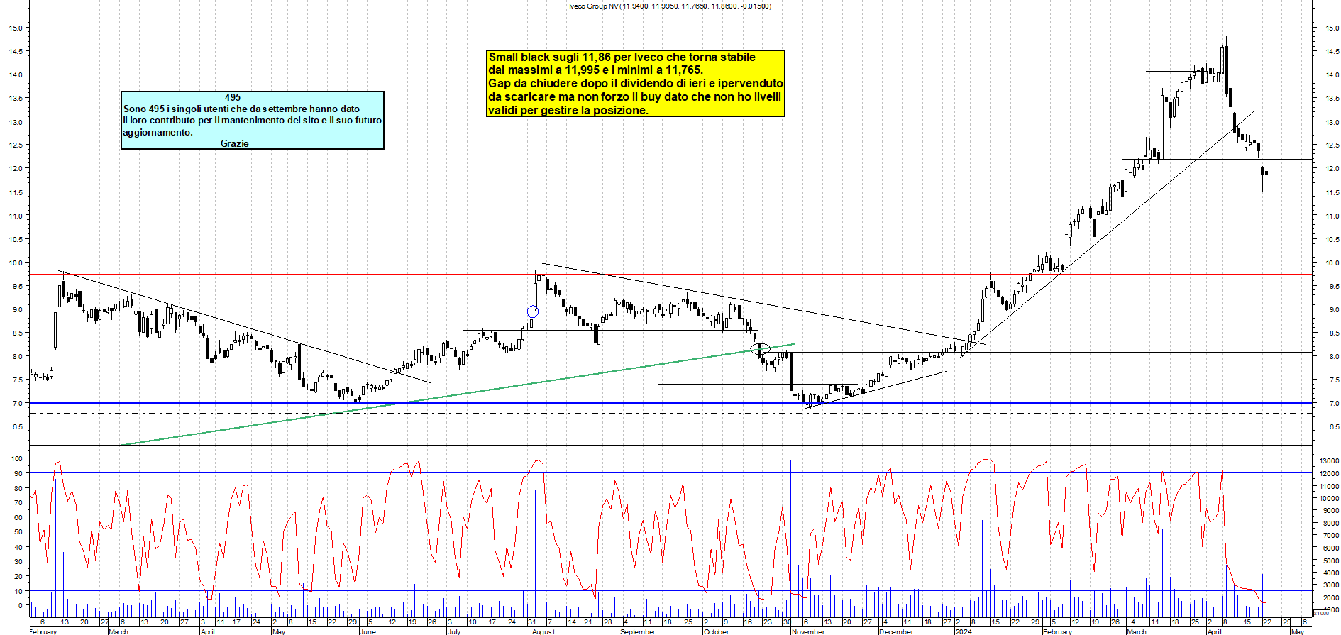
Task: Click the text 'validi per gestire la posizione.'
Action: tap(568, 111)
